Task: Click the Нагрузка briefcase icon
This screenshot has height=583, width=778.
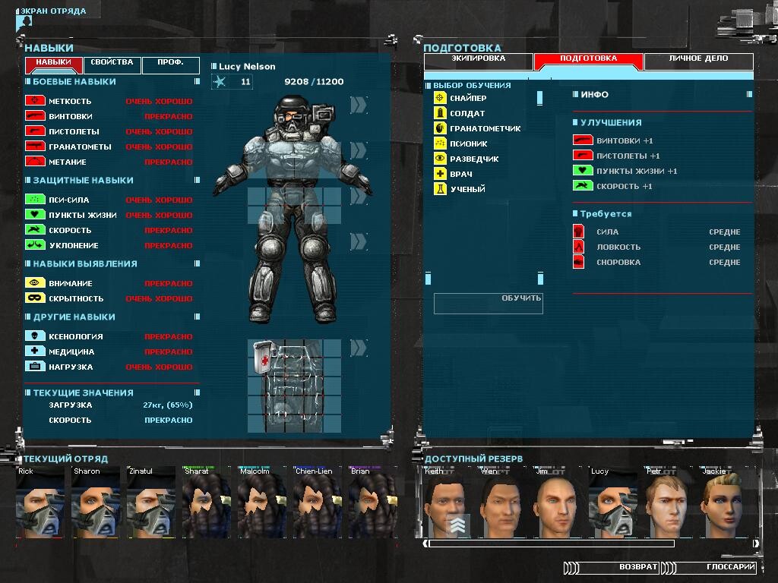Action: coord(35,367)
